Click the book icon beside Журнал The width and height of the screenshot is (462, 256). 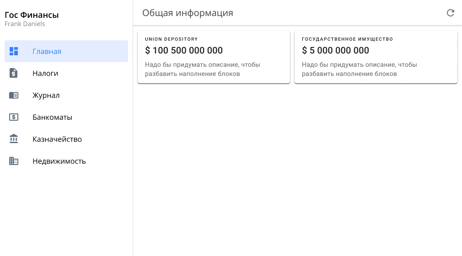point(14,95)
